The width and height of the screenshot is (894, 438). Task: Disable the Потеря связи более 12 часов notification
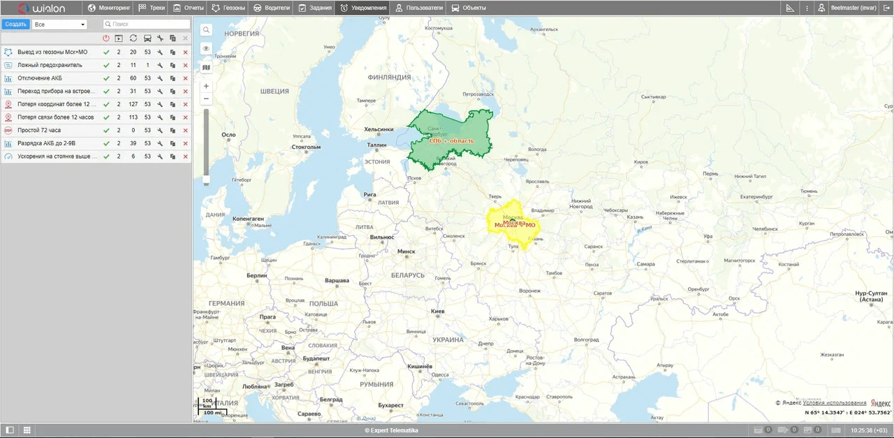point(106,117)
